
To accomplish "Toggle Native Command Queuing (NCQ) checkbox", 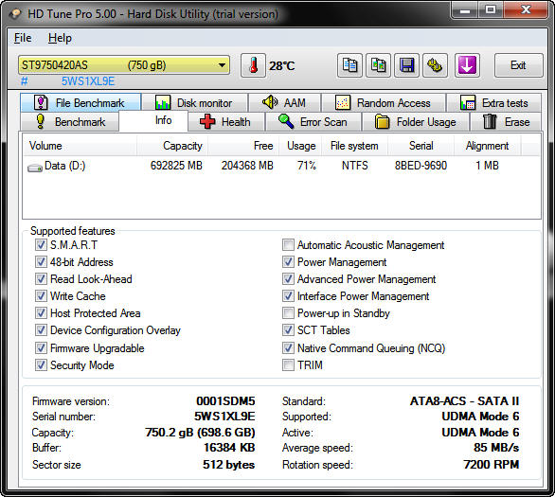I will [288, 347].
